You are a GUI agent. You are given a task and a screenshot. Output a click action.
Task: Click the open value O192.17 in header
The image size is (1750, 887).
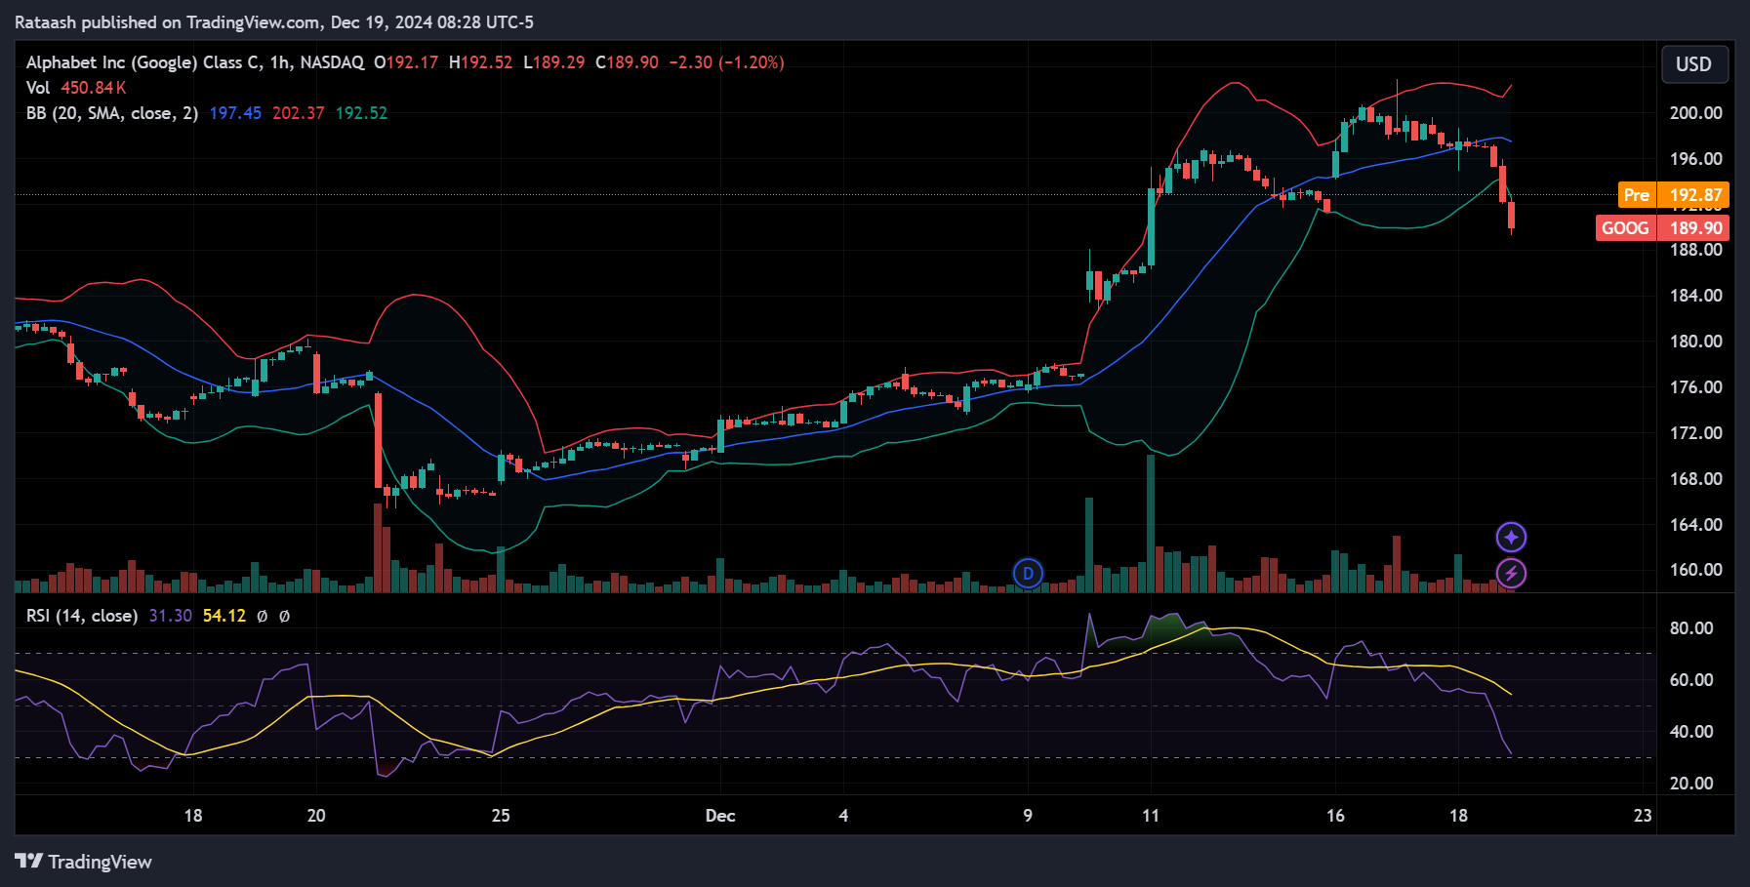click(x=406, y=62)
